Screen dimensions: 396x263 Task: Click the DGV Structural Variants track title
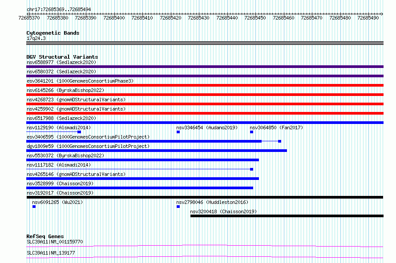point(62,57)
